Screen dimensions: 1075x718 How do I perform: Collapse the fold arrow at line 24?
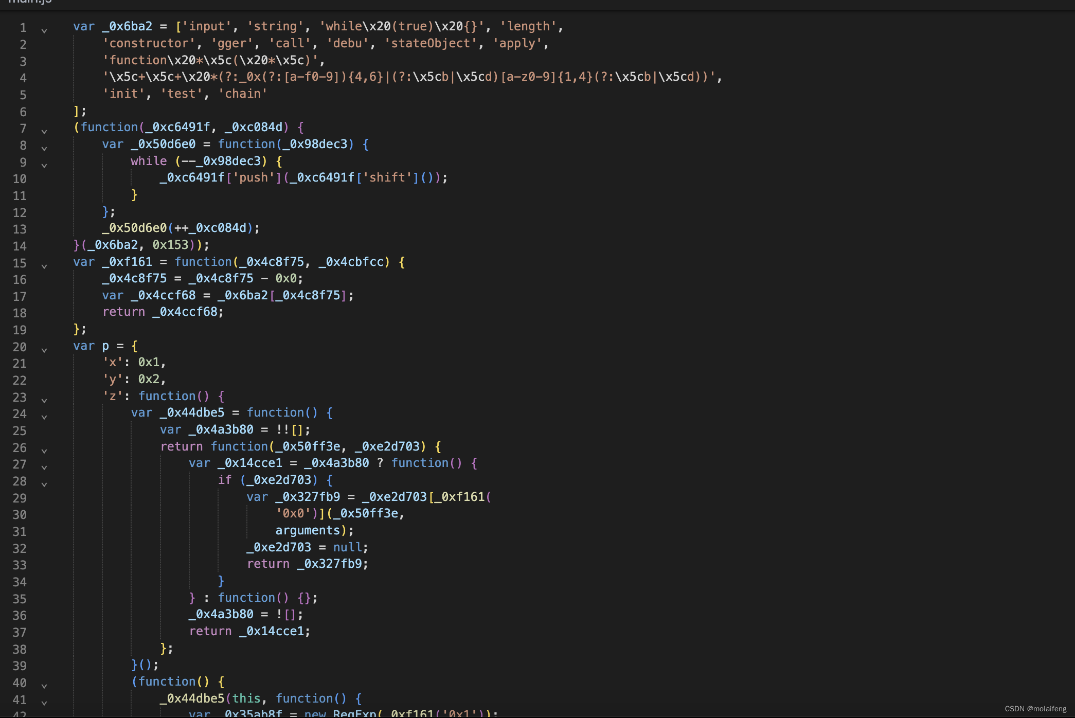click(x=44, y=417)
